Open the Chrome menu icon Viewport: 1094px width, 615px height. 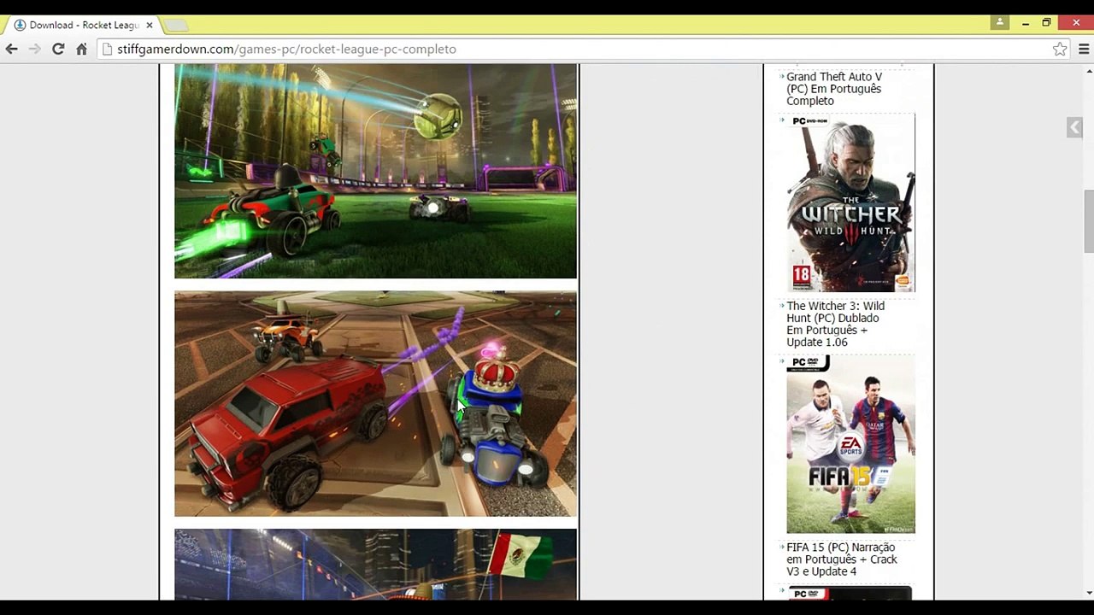point(1084,50)
